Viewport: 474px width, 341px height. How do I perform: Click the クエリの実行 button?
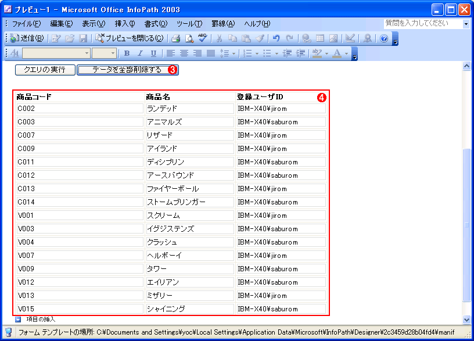coord(45,70)
